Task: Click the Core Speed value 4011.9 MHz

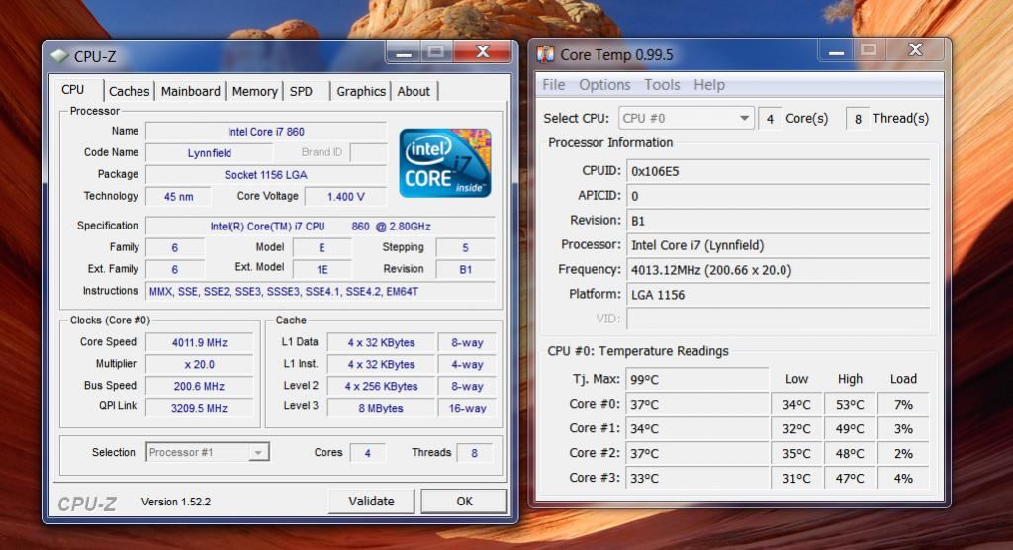Action: click(199, 342)
